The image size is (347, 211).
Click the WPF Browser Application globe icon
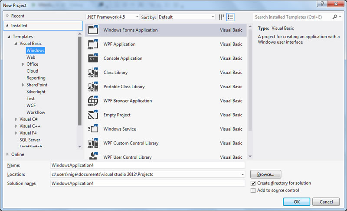(93, 100)
